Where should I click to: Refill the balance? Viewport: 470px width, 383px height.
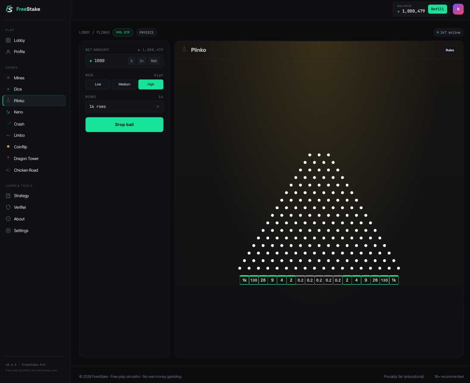point(437,9)
